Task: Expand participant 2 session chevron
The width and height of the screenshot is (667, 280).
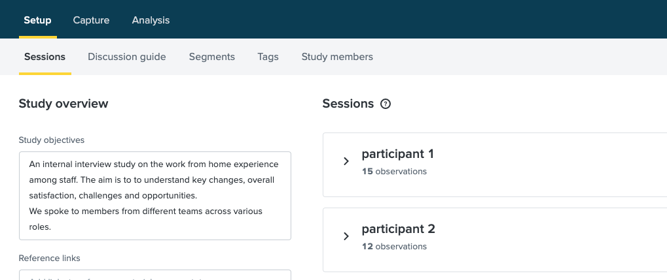Action: pos(346,236)
